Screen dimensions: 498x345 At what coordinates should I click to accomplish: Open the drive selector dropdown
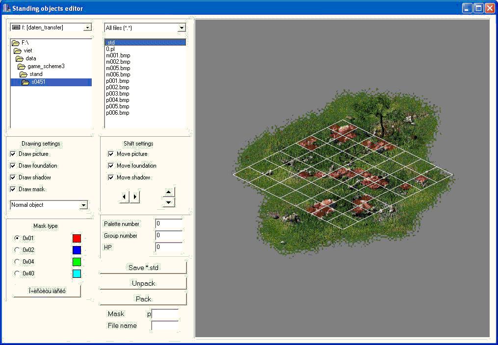(x=87, y=27)
